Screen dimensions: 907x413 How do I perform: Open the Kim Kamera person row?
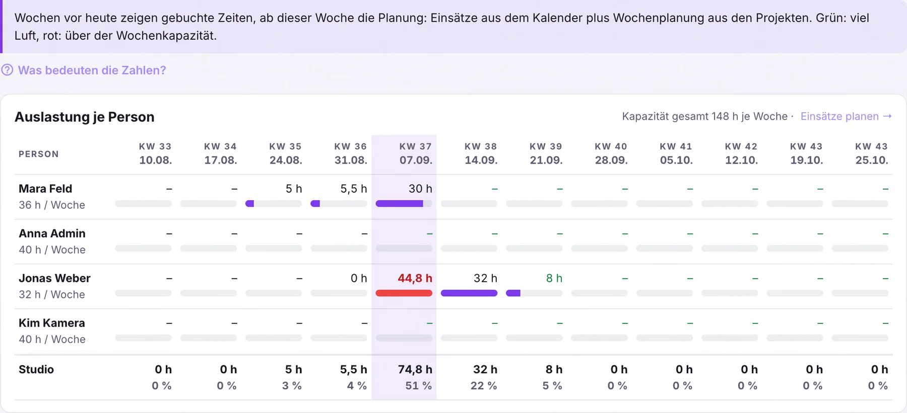point(454,331)
